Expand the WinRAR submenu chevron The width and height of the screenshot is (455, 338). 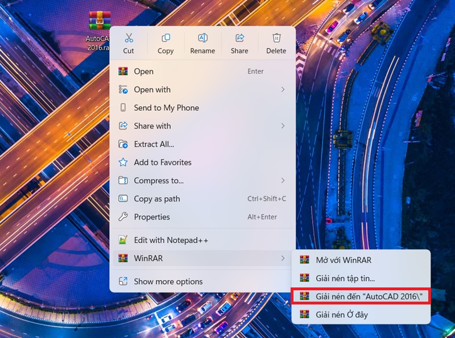coord(283,258)
